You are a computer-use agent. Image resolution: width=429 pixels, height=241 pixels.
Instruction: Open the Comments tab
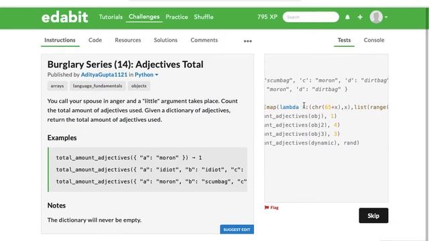click(x=204, y=40)
